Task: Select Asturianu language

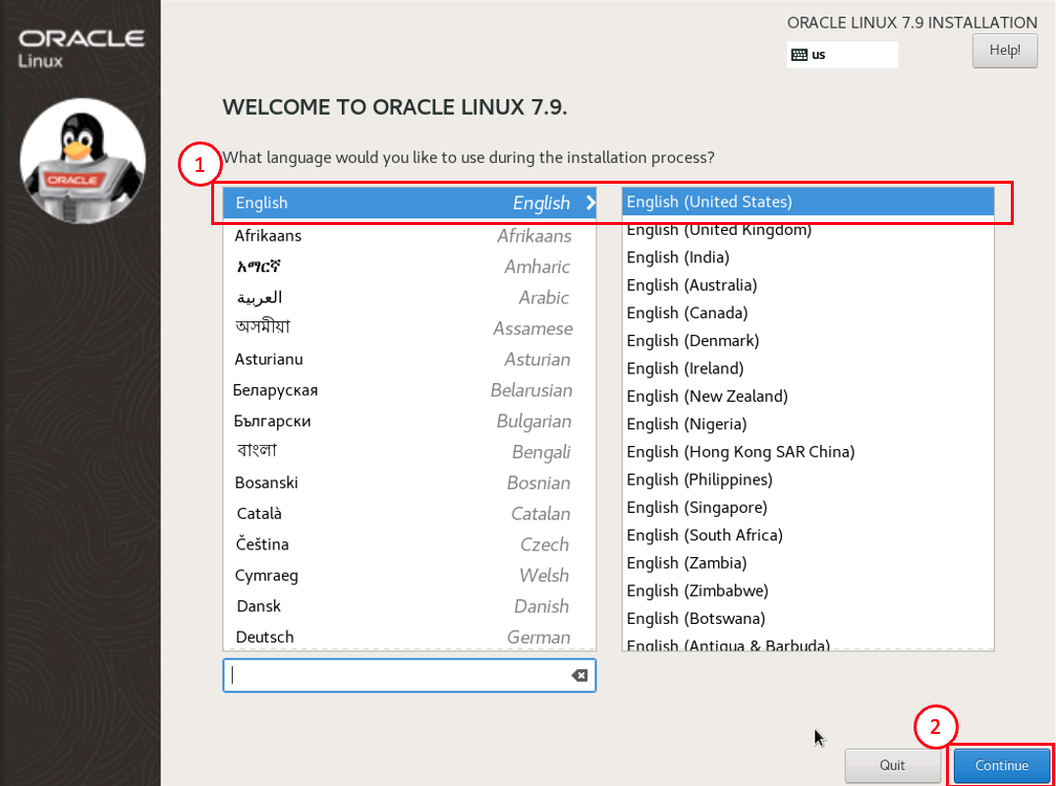Action: tap(410, 360)
